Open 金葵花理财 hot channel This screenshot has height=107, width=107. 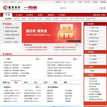pos(31,19)
